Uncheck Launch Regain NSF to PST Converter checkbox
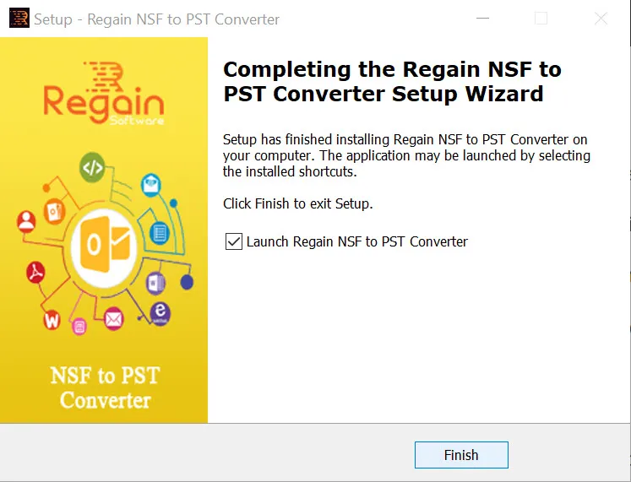The height and width of the screenshot is (482, 631). [x=234, y=241]
